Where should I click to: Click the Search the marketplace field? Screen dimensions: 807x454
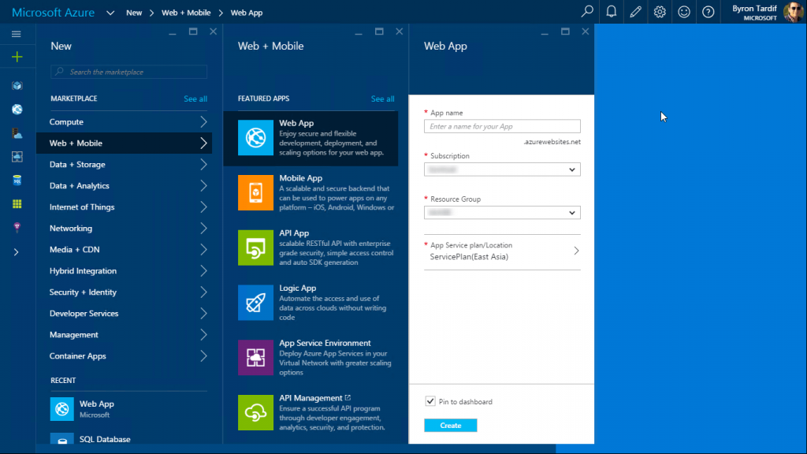coord(128,72)
